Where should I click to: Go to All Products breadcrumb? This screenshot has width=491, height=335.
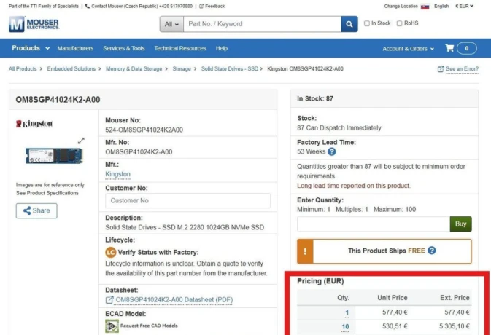(23, 68)
